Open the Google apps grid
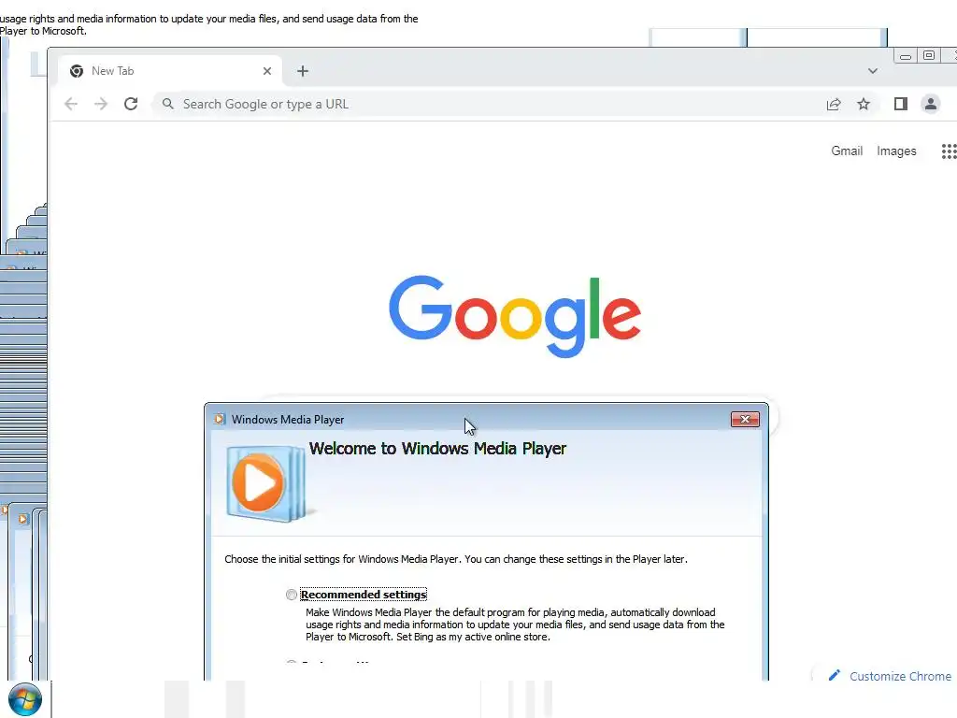 949,151
